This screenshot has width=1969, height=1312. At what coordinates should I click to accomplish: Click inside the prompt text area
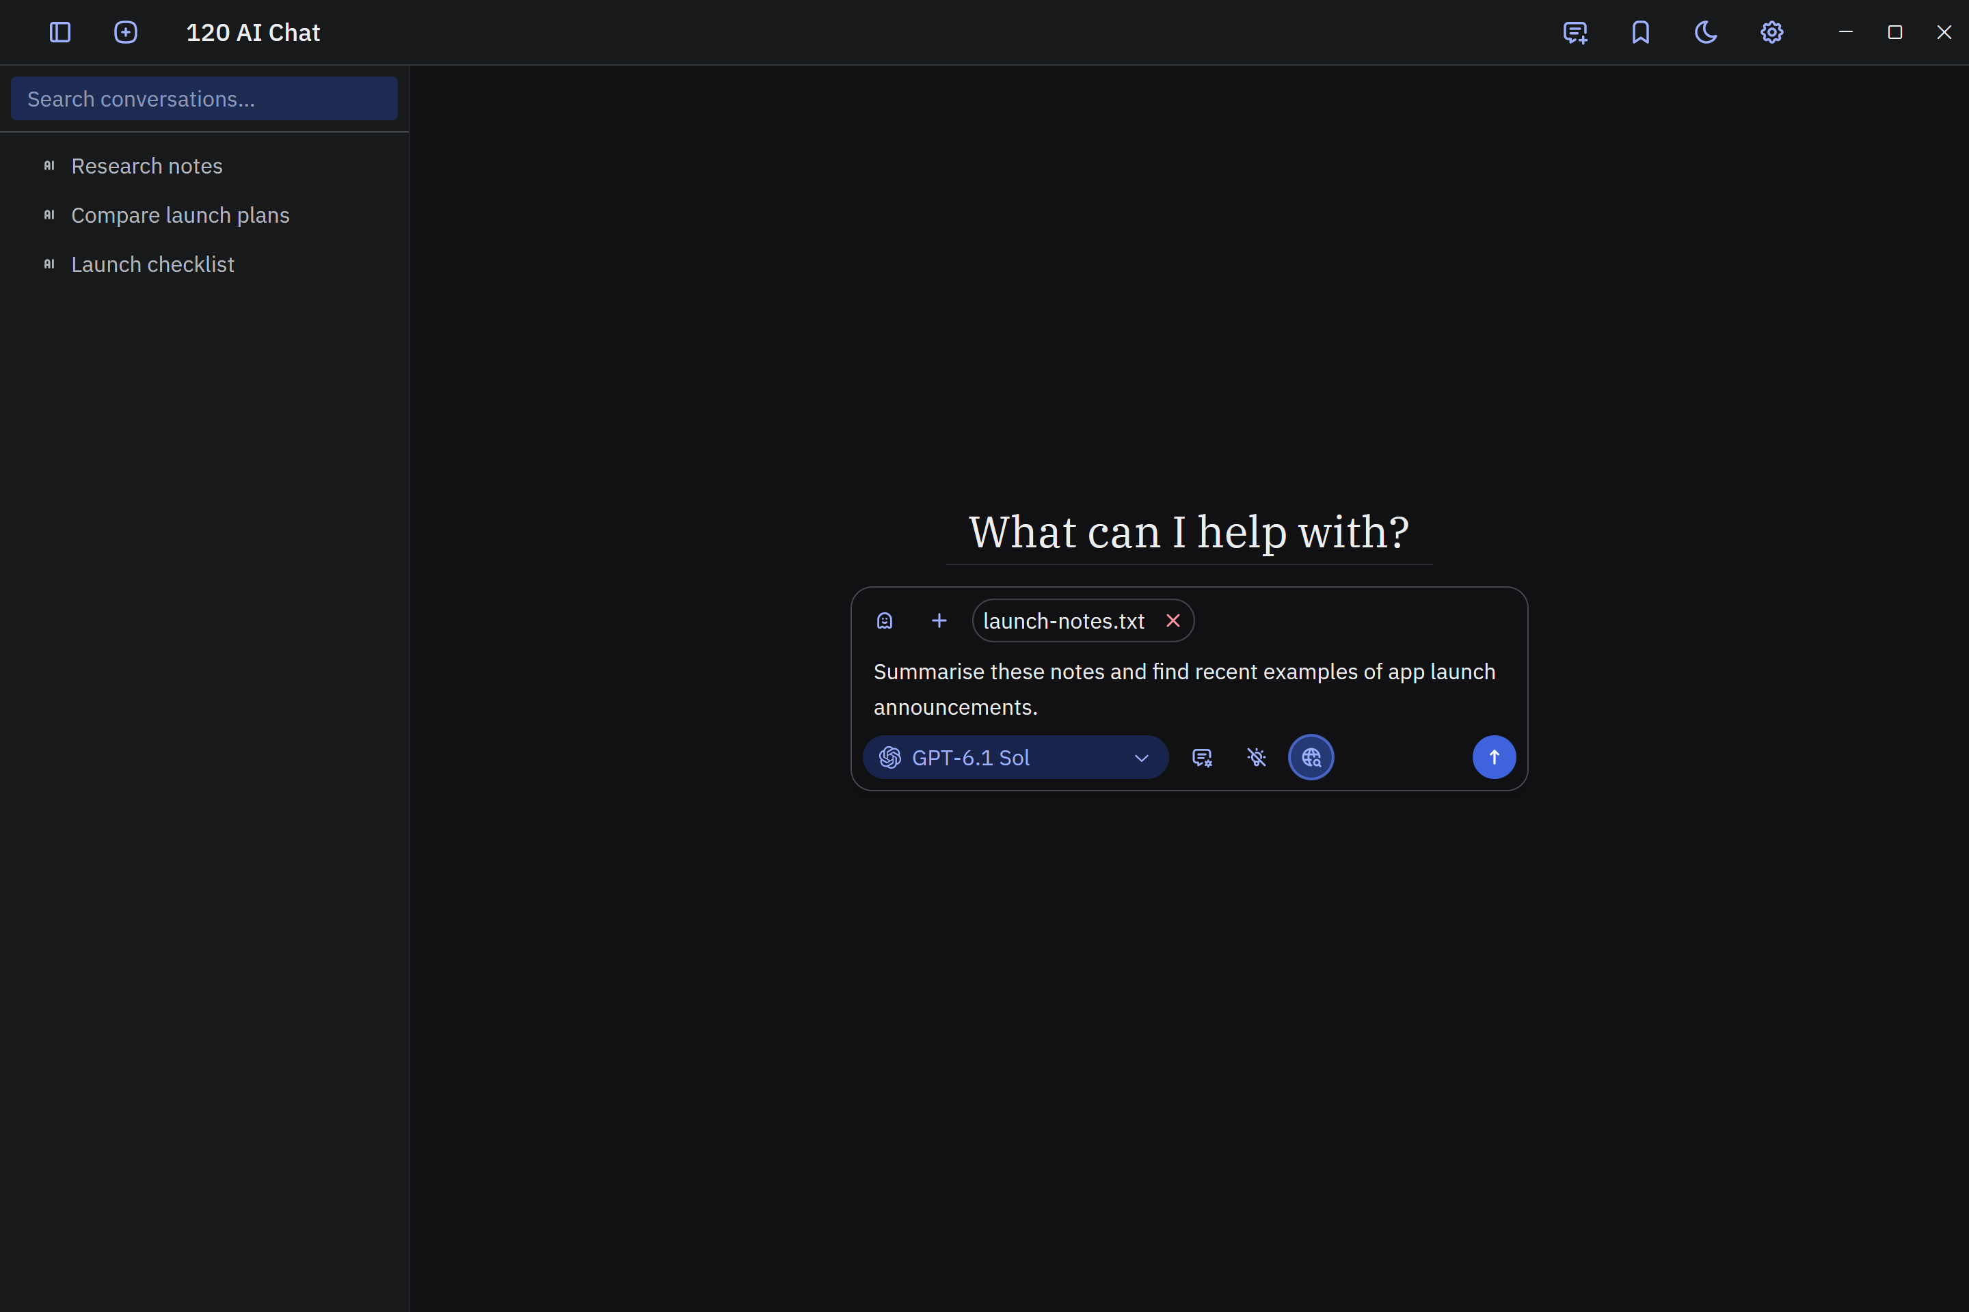pyautogui.click(x=1189, y=689)
